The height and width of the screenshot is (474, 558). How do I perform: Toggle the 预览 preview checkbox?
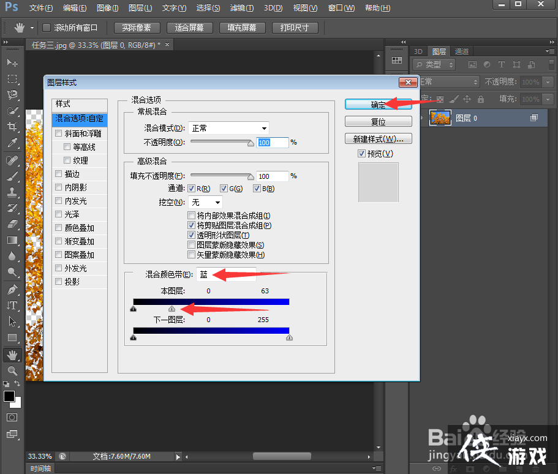point(361,154)
